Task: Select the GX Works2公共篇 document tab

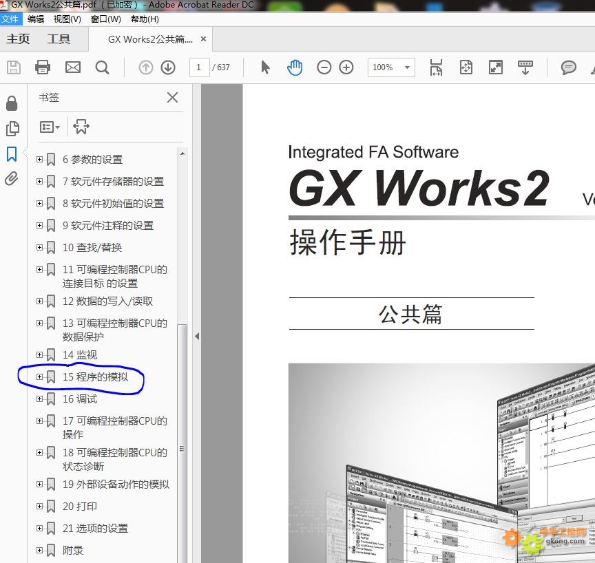Action: point(150,39)
